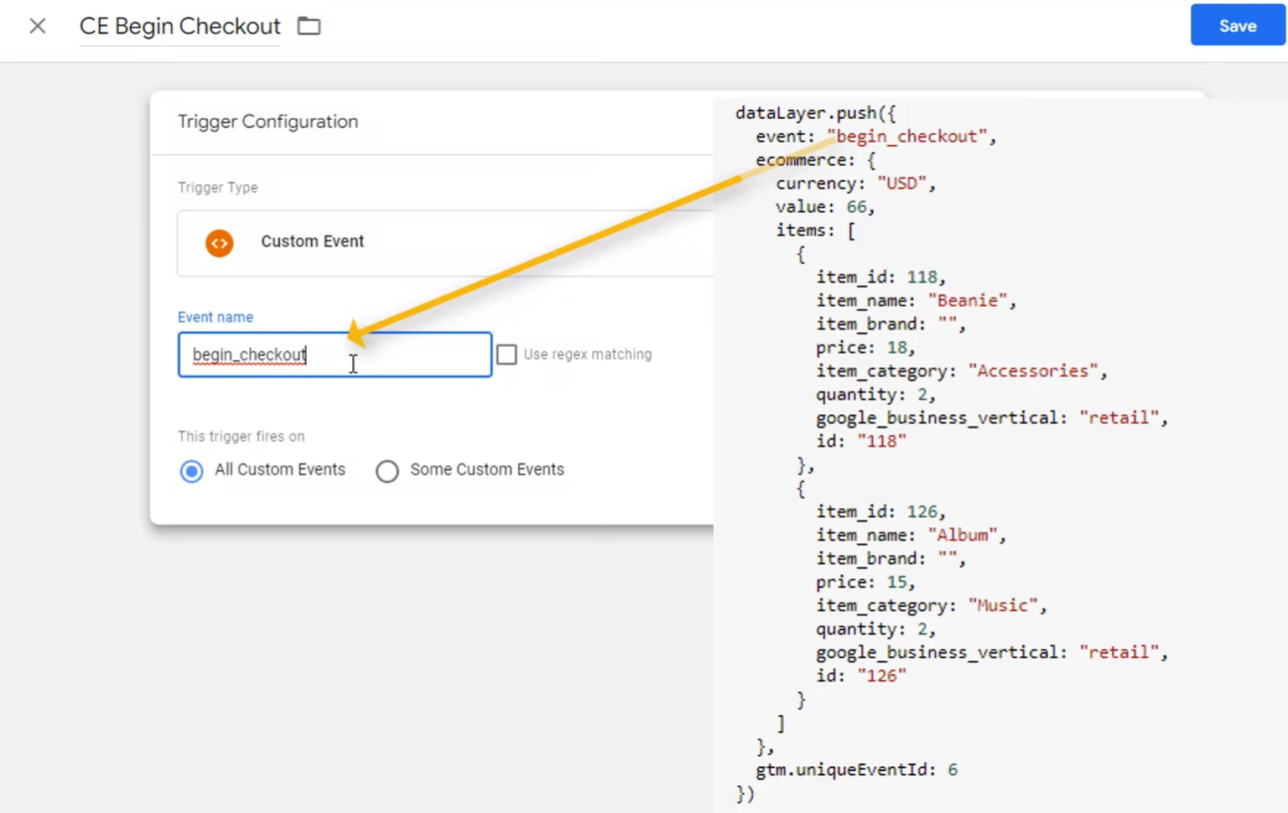The image size is (1288, 813).
Task: Close the trigger configuration editor
Action: [x=37, y=26]
